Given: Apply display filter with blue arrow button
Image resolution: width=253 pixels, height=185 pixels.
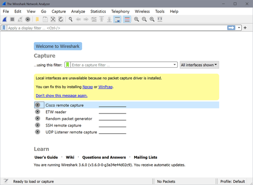Looking at the screenshot, I should point(231,28).
